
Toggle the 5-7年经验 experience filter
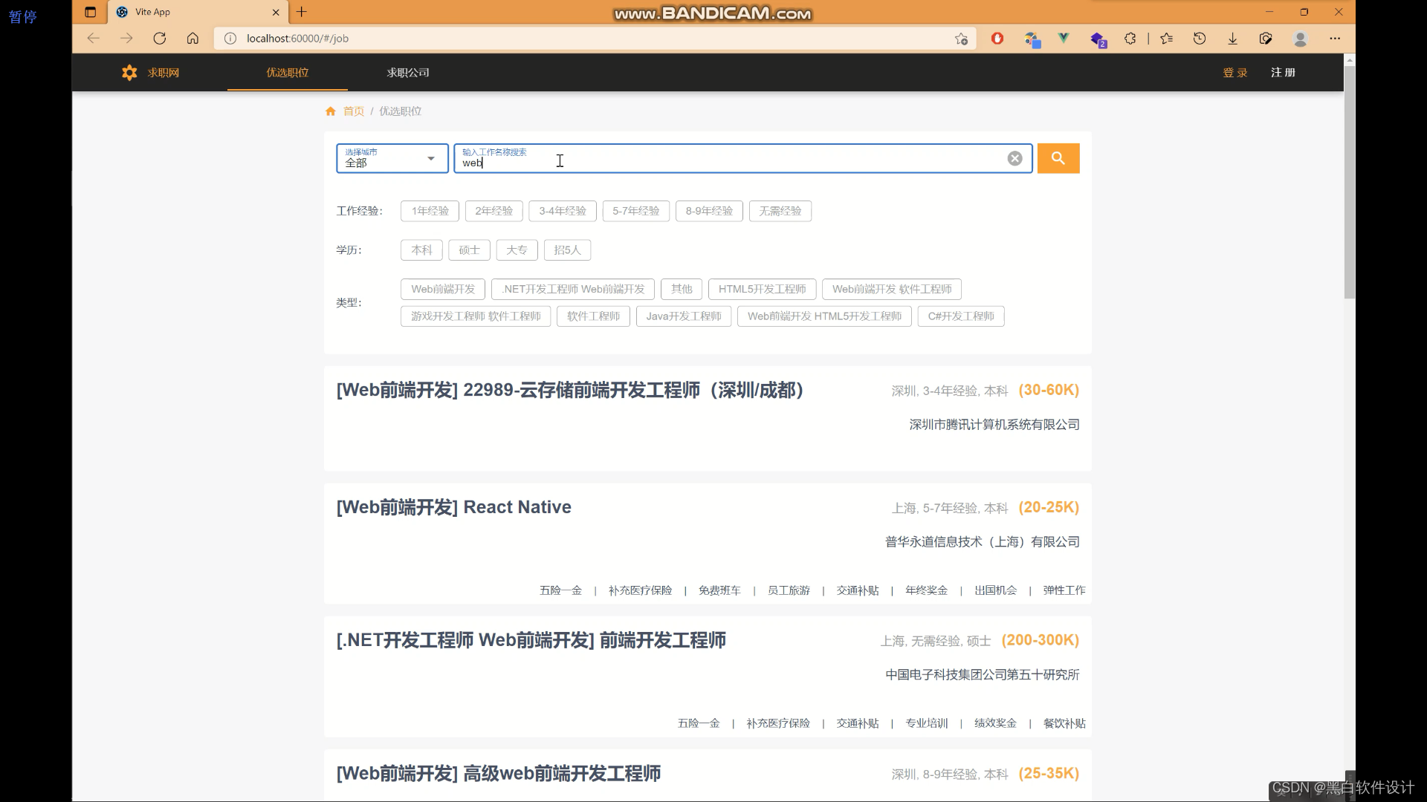635,211
